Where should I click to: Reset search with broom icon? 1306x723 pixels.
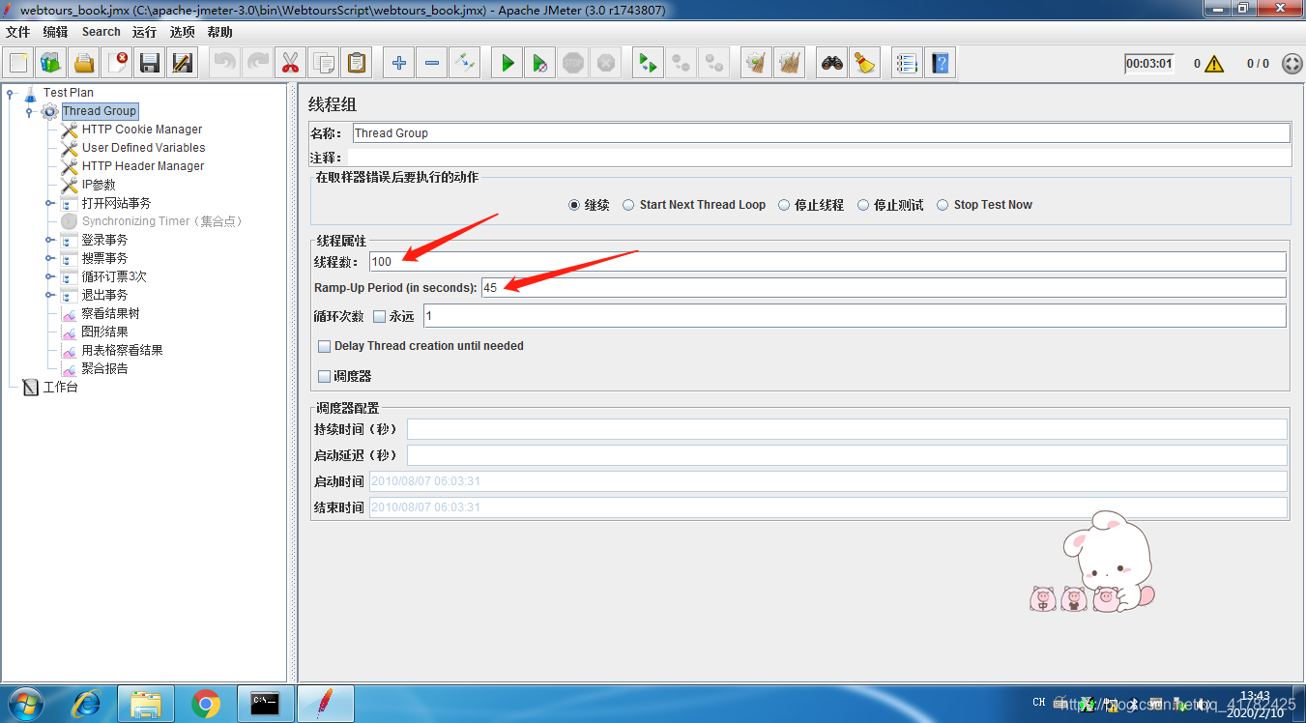[865, 64]
